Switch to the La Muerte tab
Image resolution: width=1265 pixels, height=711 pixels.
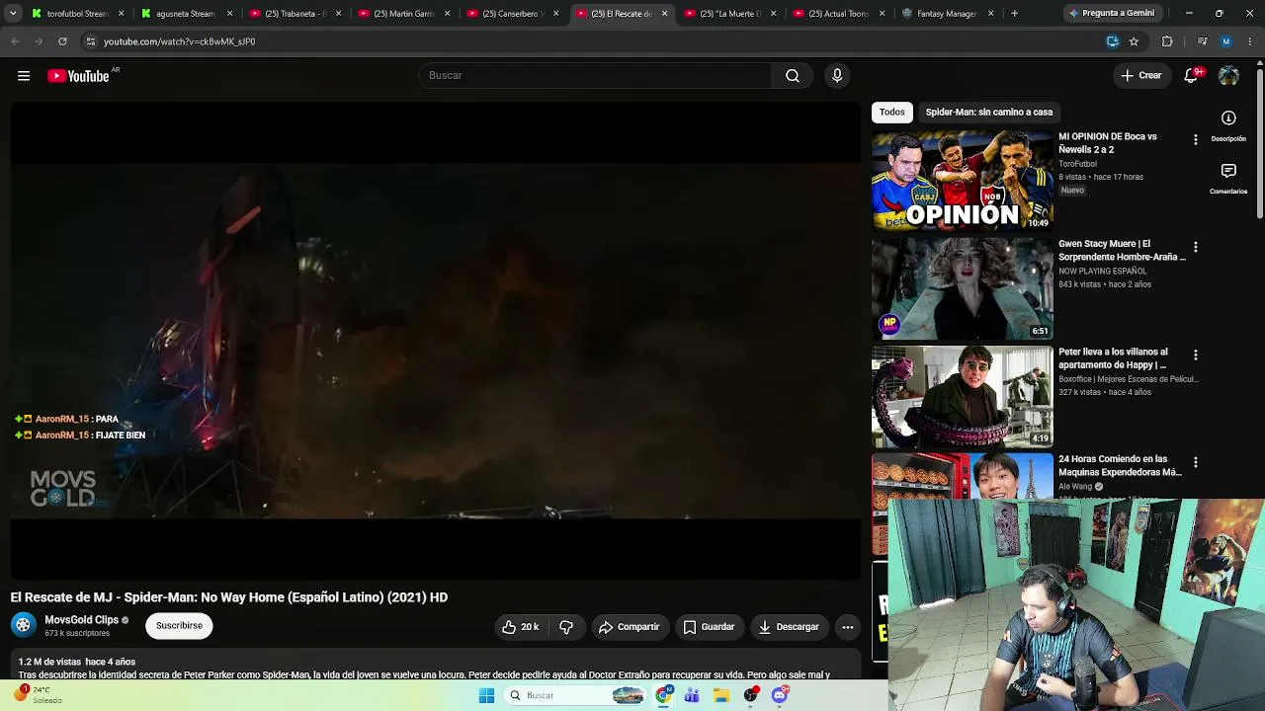[731, 14]
